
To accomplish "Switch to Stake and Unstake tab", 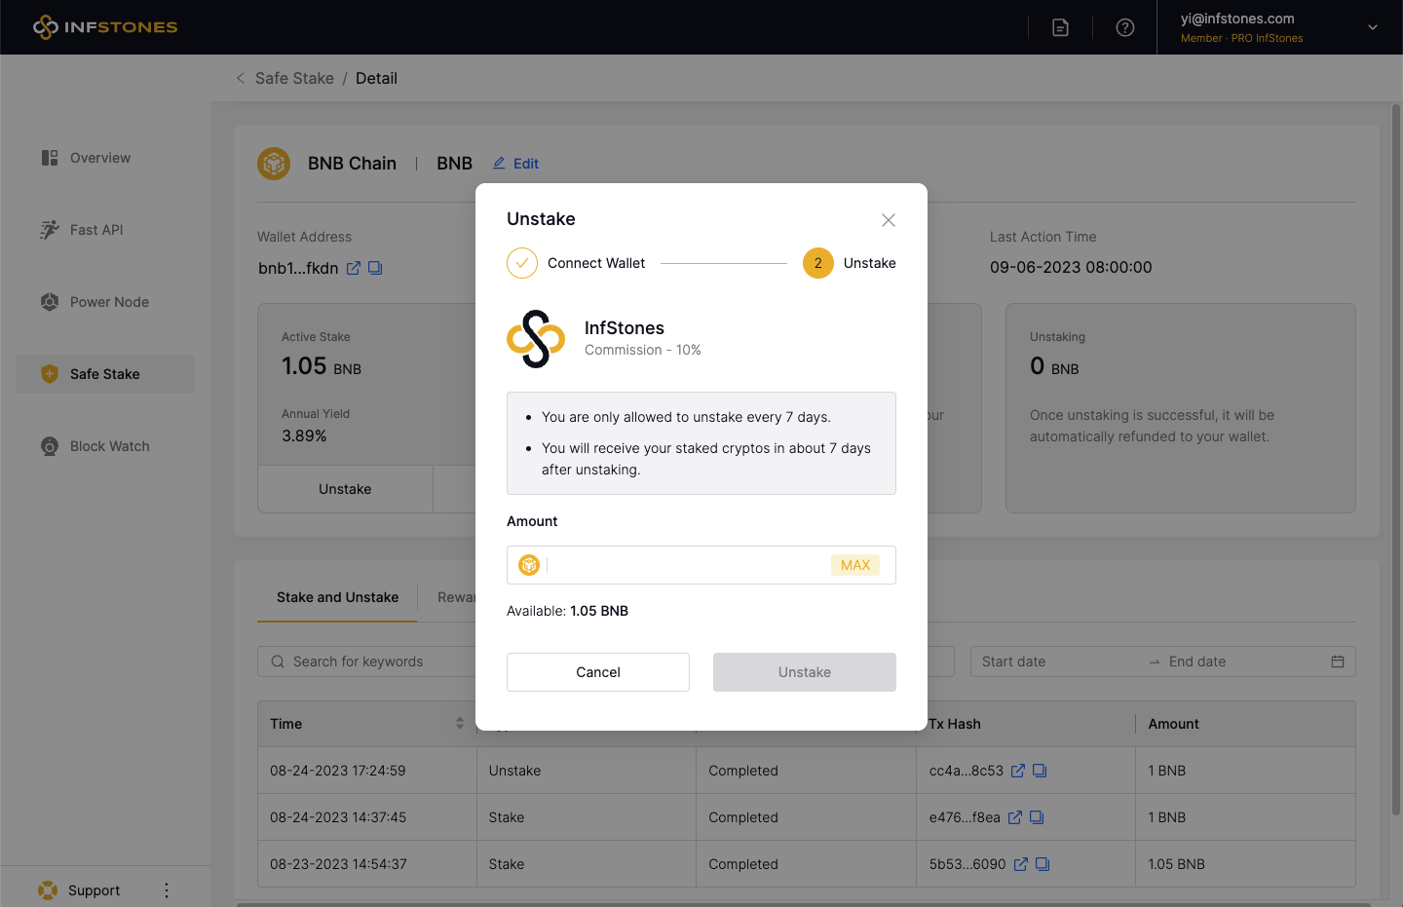I will [337, 597].
